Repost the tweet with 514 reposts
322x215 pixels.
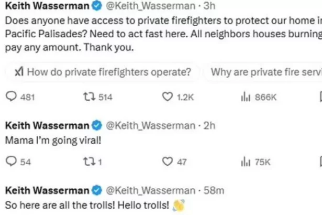tap(88, 97)
